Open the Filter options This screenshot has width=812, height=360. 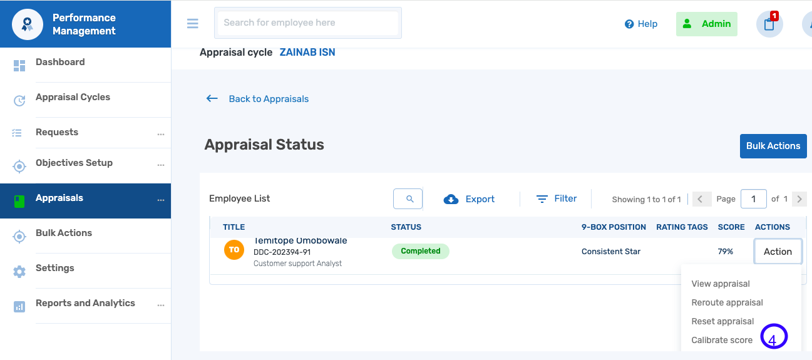[x=557, y=198]
